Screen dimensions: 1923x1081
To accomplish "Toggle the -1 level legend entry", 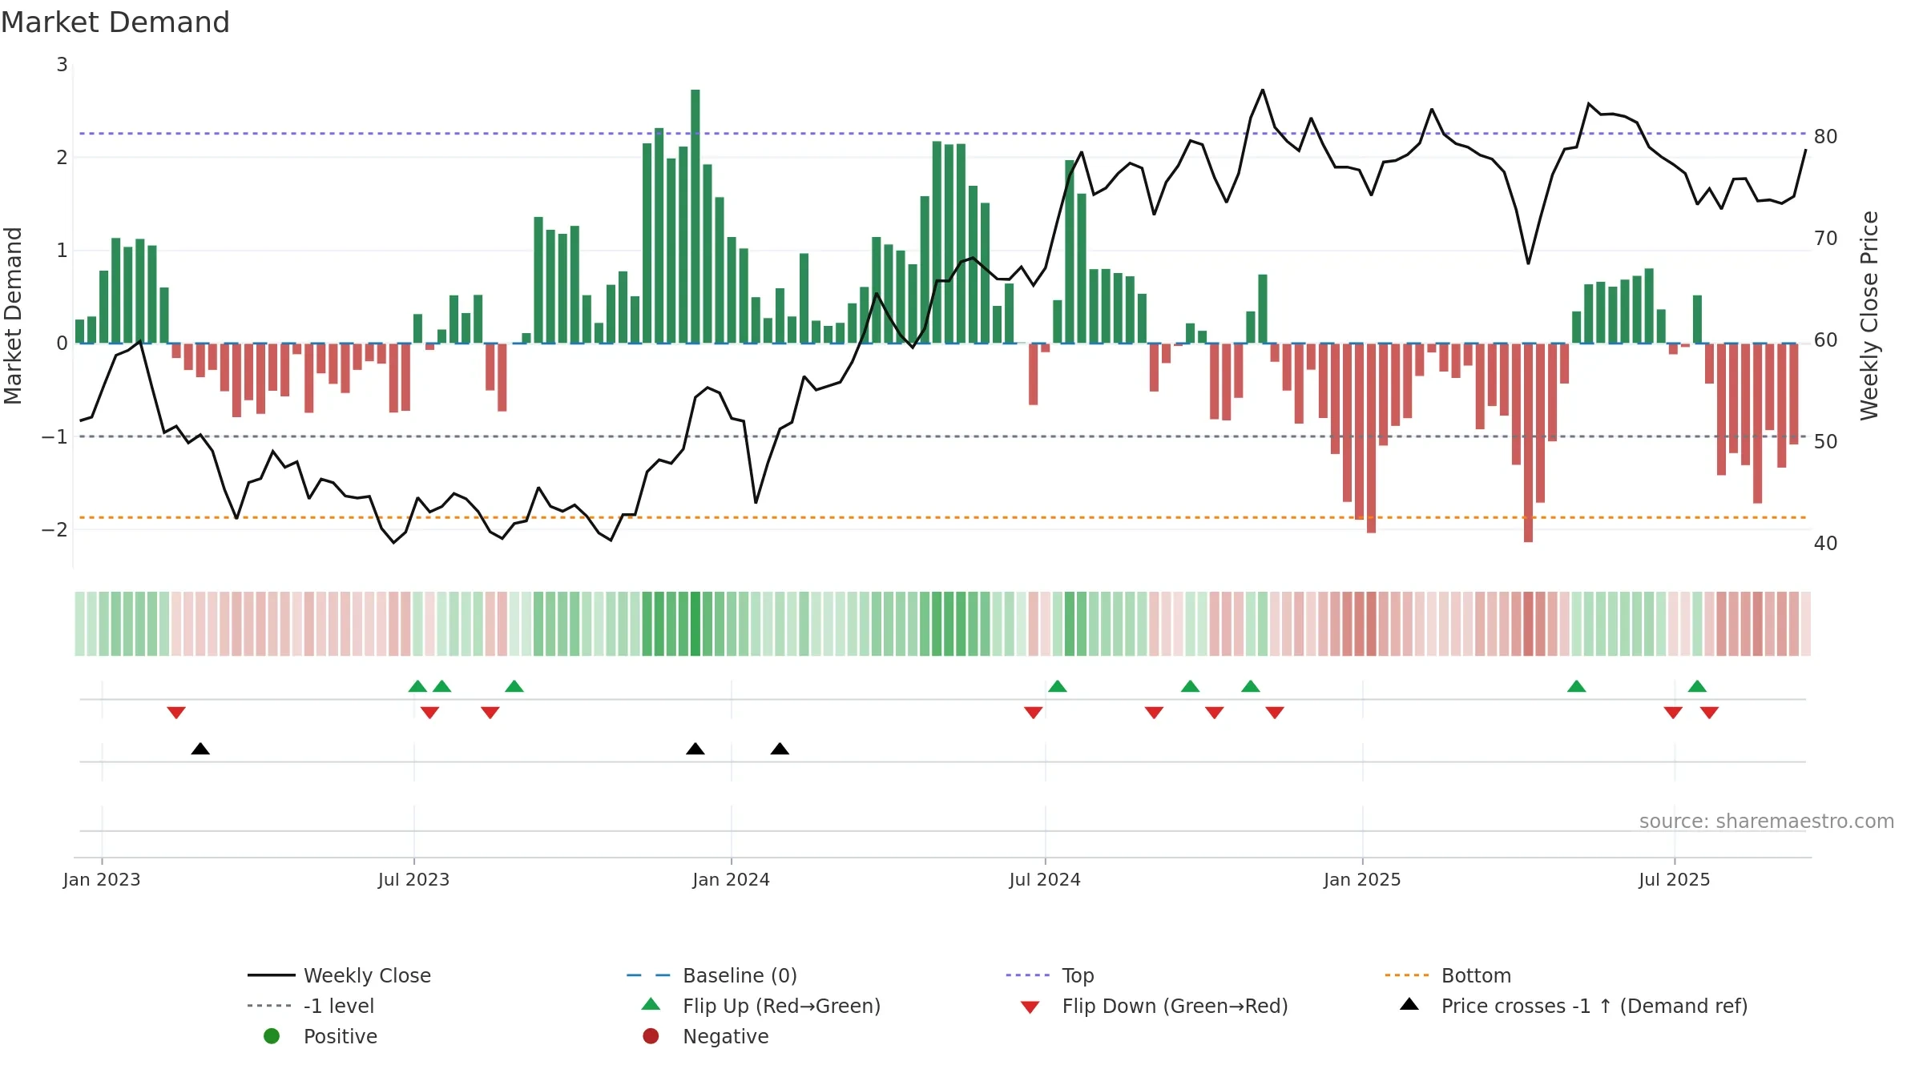I will (311, 1006).
